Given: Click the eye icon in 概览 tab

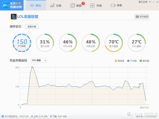Looking at the screenshot, I should [32, 6].
